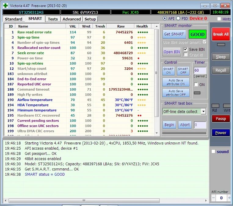Click the Power button
The height and width of the screenshot is (206, 233).
221,133
